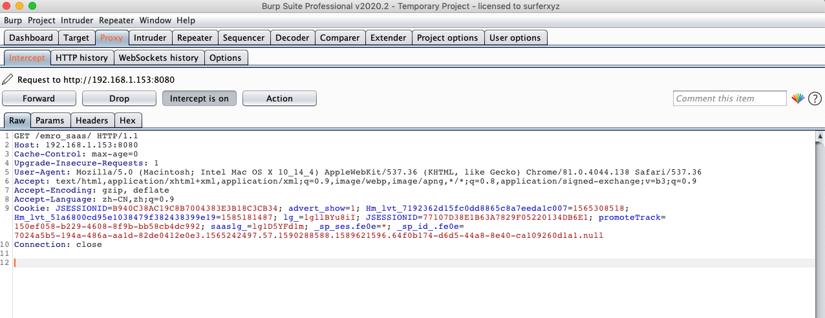Open the HTTP history sub-tab

point(81,58)
